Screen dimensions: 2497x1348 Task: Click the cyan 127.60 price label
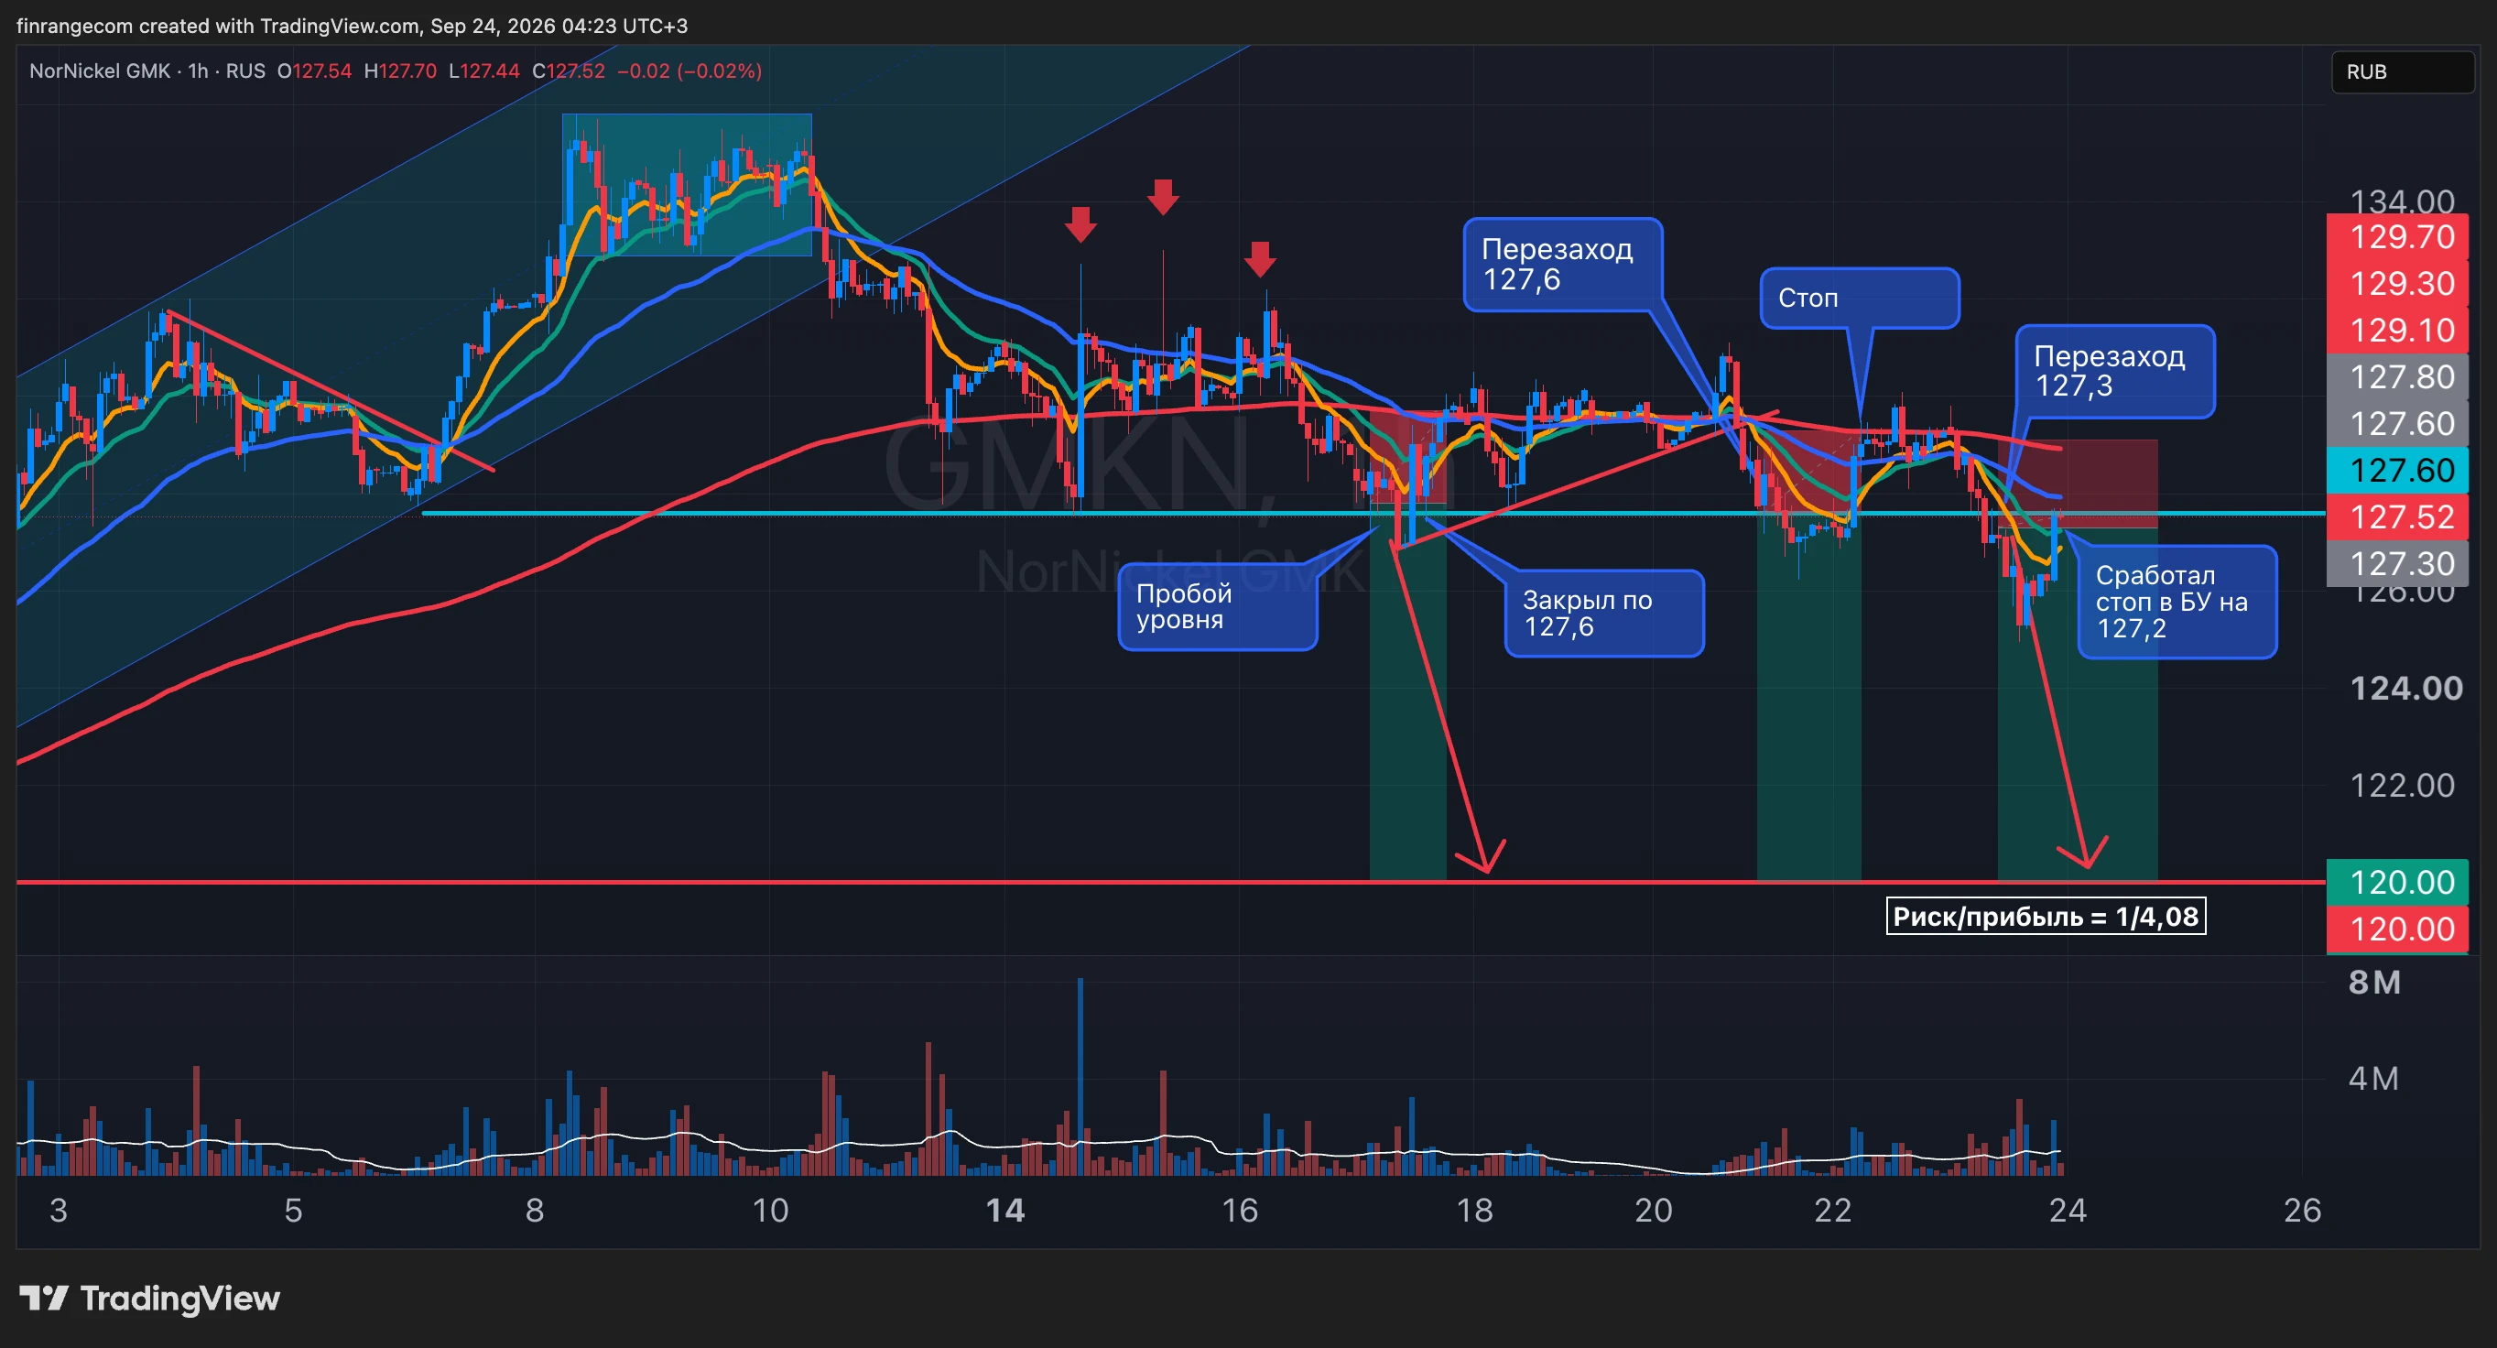(x=2398, y=471)
